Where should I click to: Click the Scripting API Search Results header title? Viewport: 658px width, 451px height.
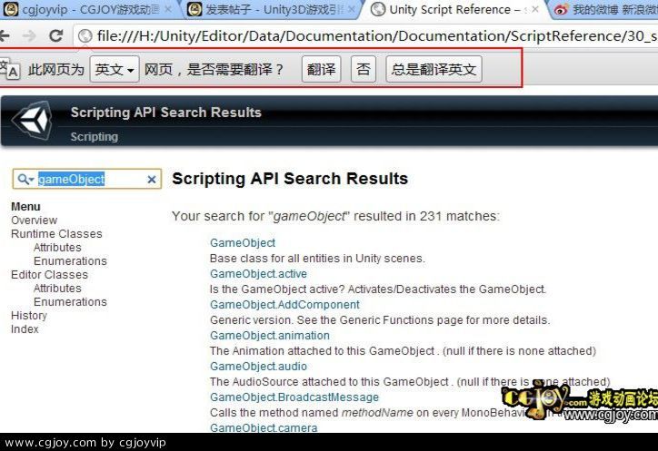click(x=165, y=113)
